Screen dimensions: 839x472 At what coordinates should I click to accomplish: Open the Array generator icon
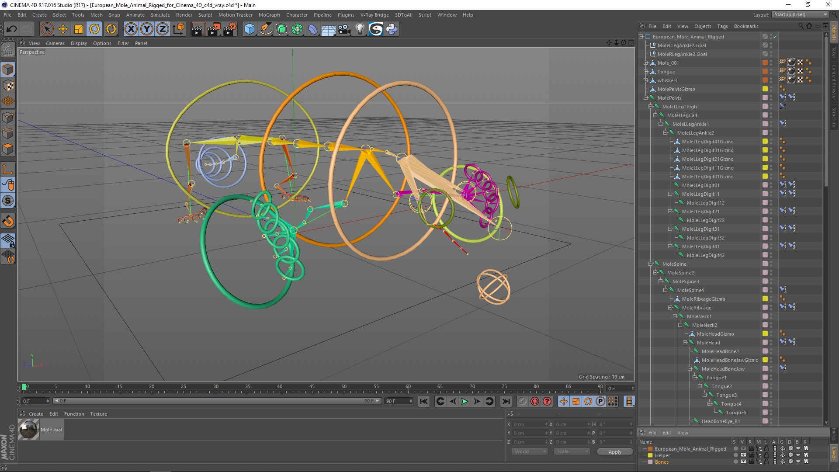297,29
